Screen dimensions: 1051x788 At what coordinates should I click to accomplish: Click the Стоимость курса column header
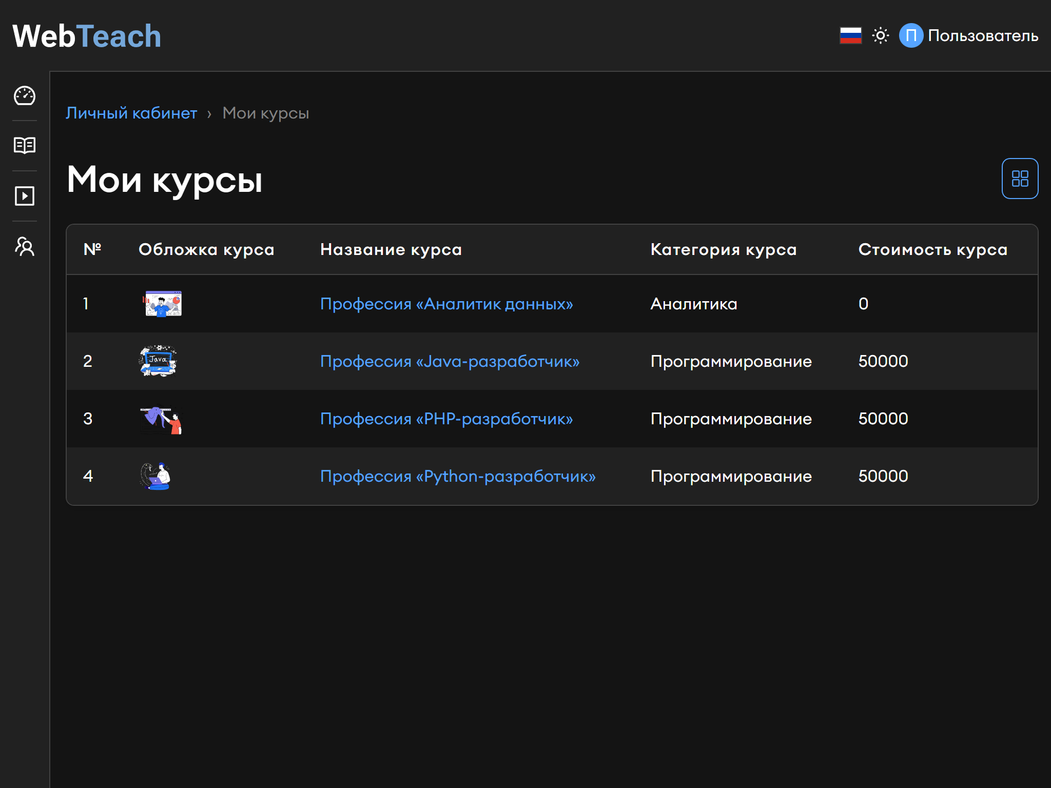pyautogui.click(x=932, y=250)
